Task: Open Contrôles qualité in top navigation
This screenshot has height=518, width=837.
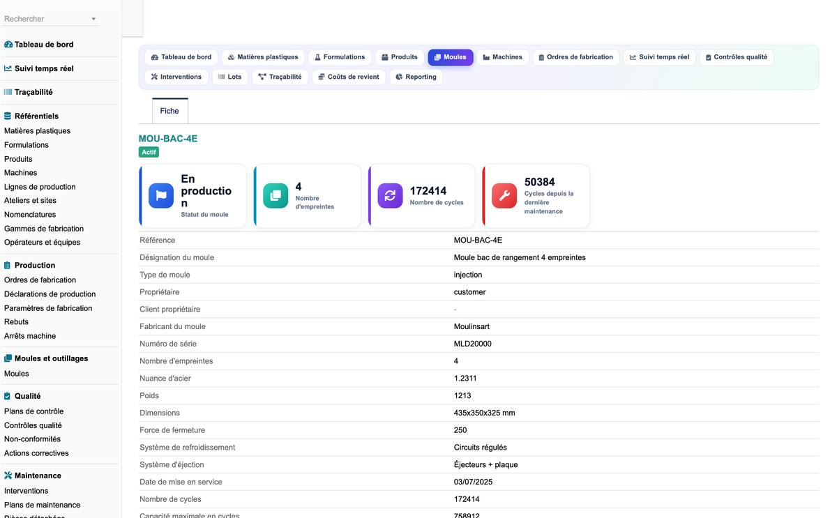Action: (x=736, y=57)
